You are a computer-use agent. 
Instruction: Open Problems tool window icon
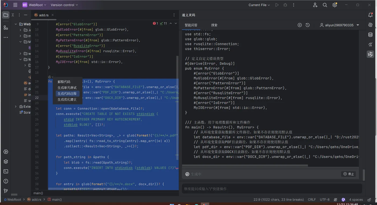tap(6, 181)
